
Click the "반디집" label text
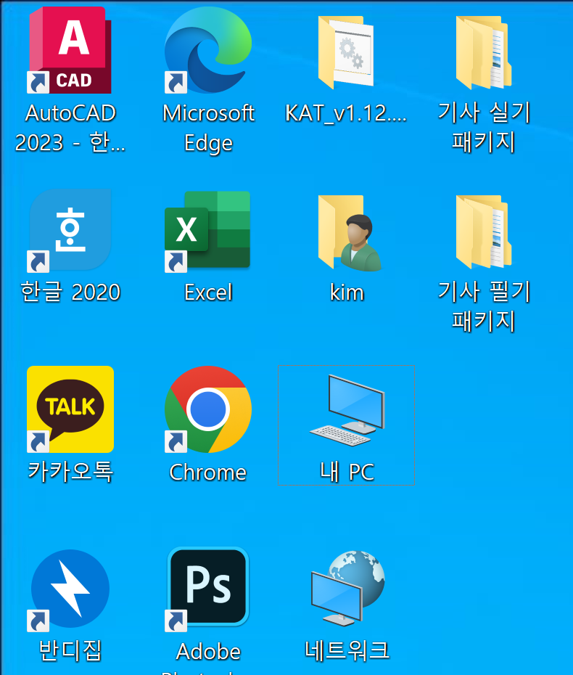point(70,650)
